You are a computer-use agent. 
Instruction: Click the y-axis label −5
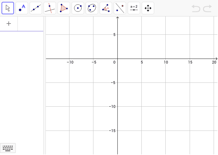click(113, 83)
